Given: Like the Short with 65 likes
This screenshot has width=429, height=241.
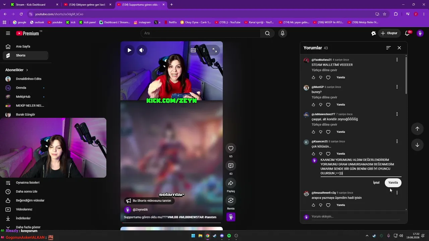Looking at the screenshot, I should pos(231,148).
